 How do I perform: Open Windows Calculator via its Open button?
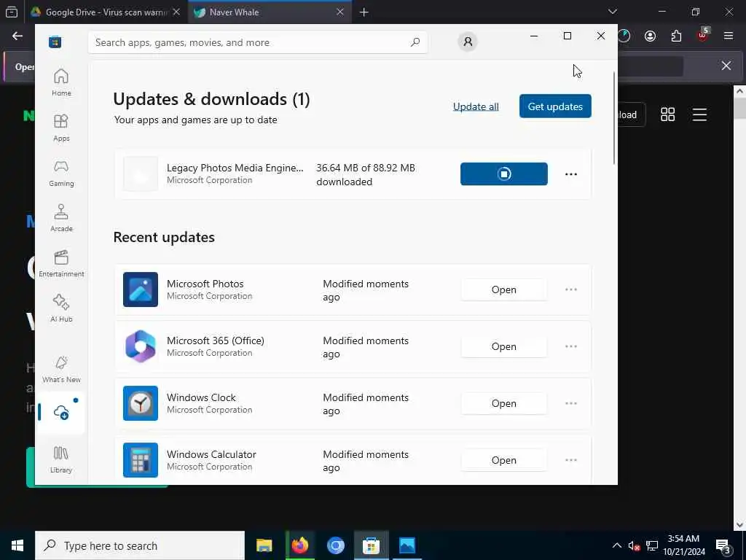click(504, 460)
